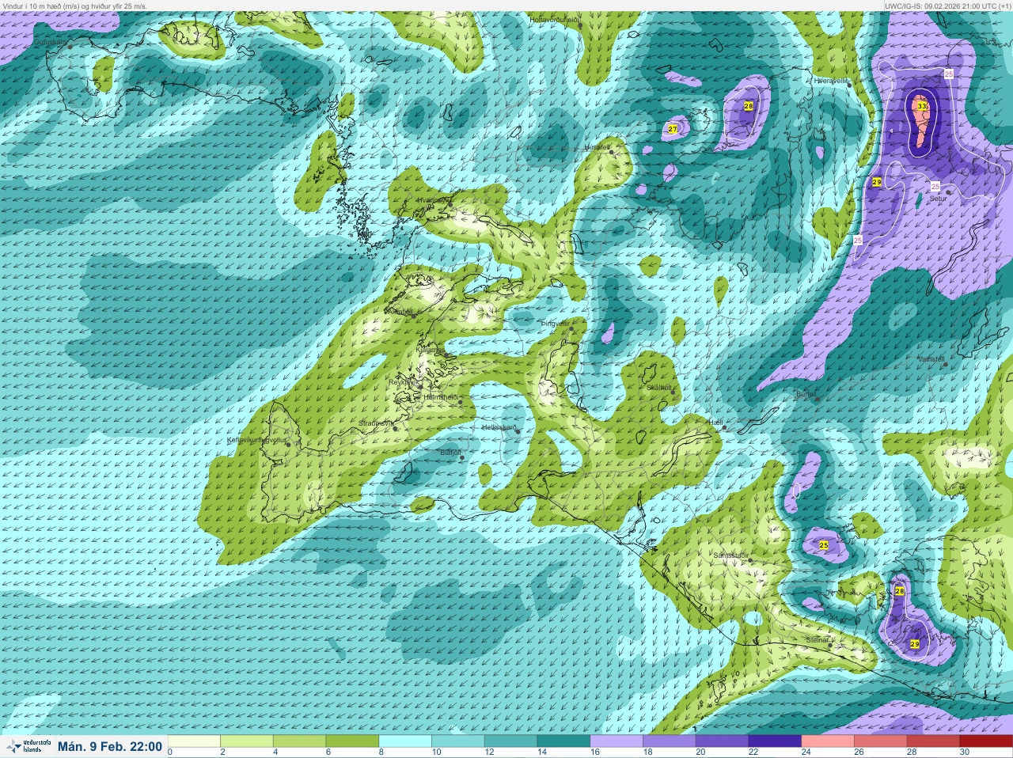Click the legend tick value 8

coord(381,752)
